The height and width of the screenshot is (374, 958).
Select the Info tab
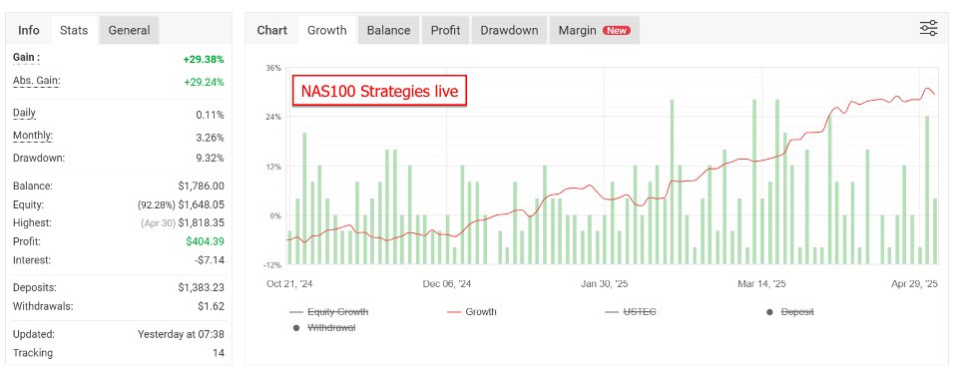tap(29, 30)
